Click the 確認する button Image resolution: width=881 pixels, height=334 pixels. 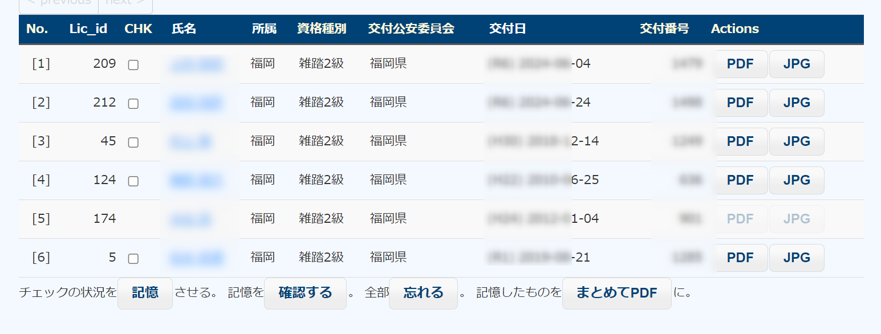pos(305,294)
